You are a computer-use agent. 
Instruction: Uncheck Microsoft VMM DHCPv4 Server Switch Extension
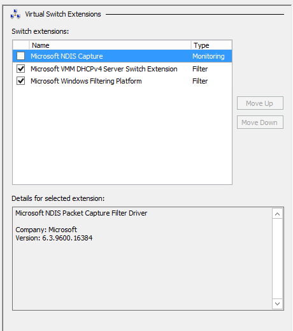click(21, 69)
